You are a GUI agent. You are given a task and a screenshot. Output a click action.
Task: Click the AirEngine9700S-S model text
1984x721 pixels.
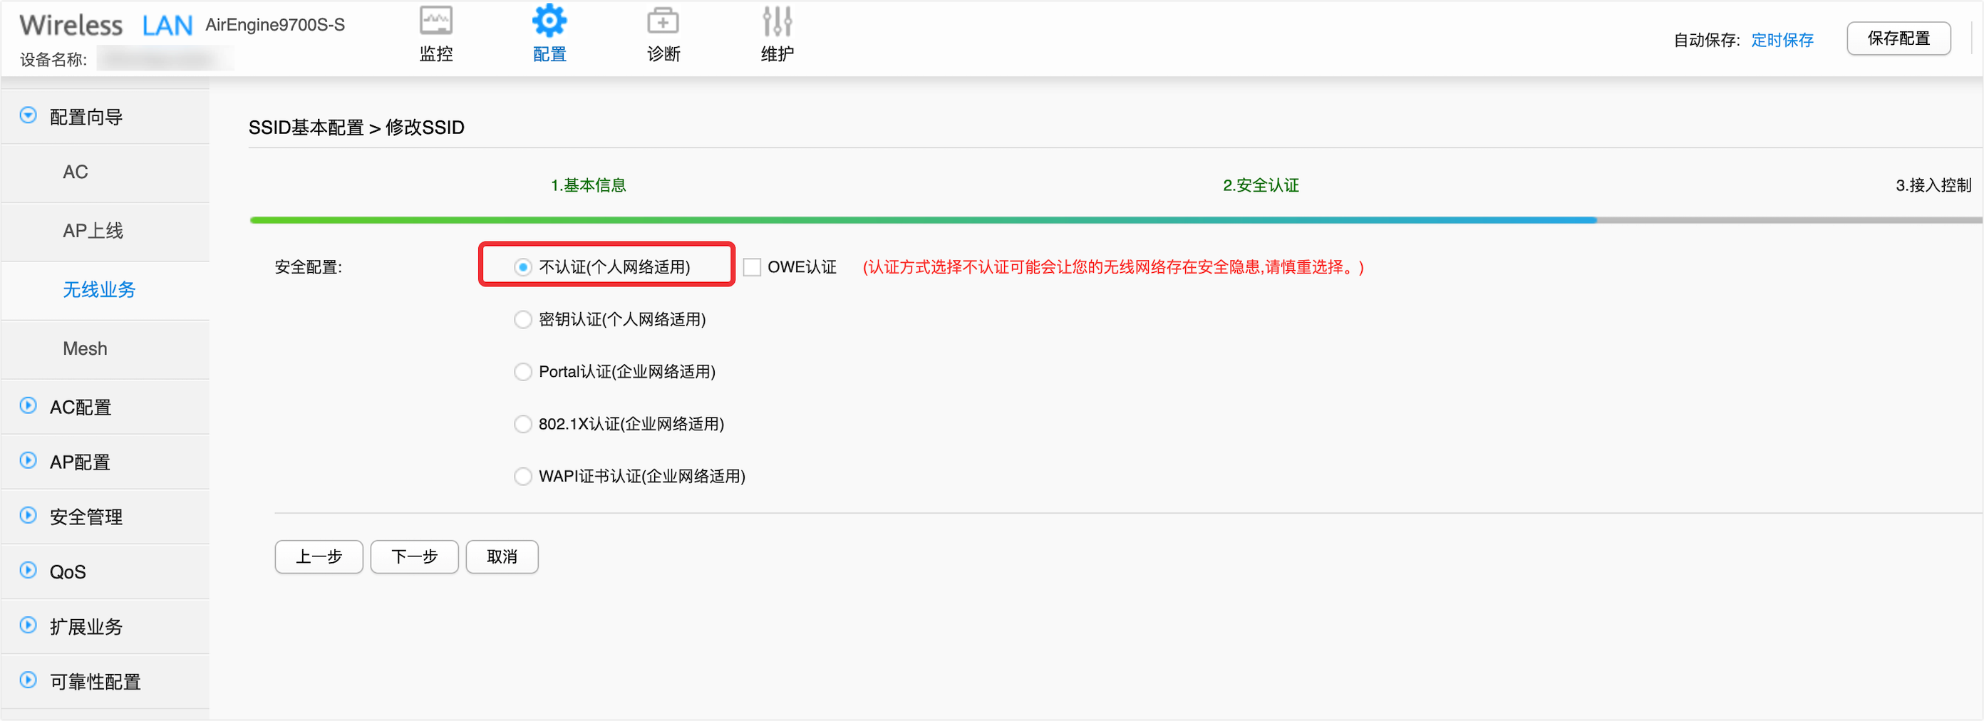[x=275, y=25]
